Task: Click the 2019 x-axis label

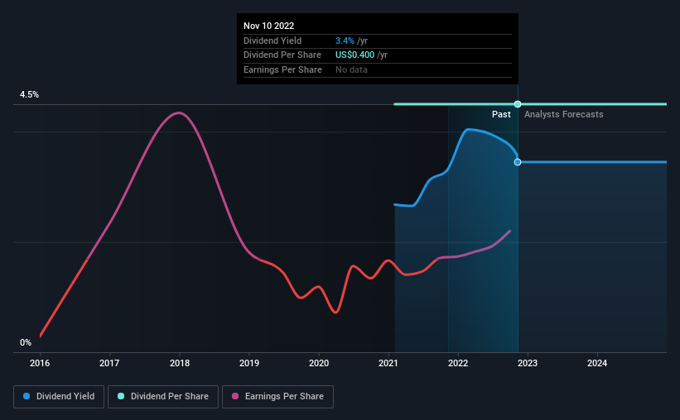Action: 249,363
